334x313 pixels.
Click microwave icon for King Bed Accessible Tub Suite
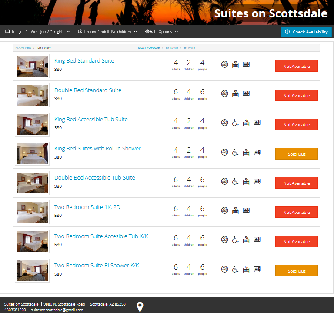257,123
